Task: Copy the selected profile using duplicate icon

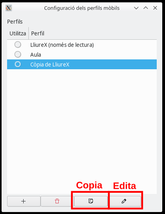Action: click(x=91, y=201)
